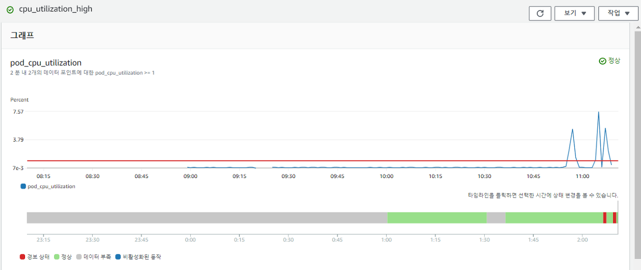Open the 보기 dropdown menu
Screen dimensions: 641x270
click(574, 13)
